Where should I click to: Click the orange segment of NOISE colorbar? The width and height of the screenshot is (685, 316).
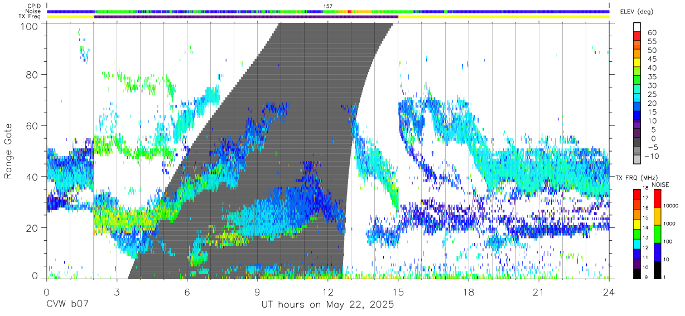[658, 215]
